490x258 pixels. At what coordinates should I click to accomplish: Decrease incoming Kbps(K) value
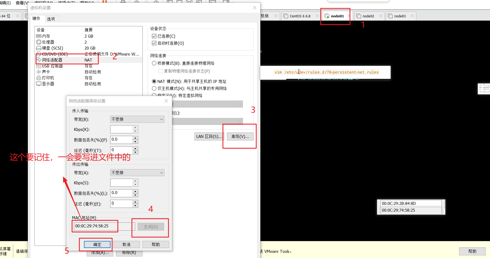tap(135, 131)
